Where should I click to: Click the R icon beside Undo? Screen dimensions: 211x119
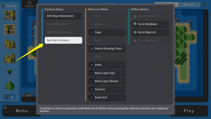92,65
